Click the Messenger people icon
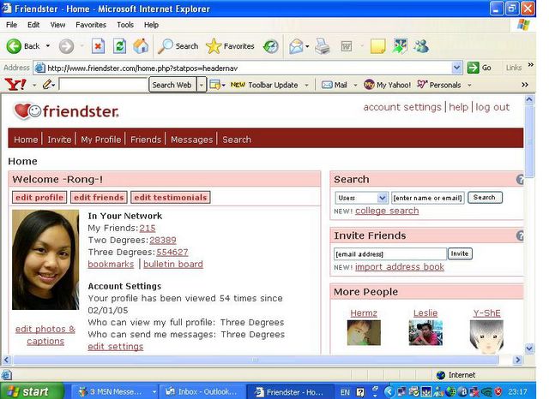The height and width of the screenshot is (399, 549). pyautogui.click(x=421, y=46)
